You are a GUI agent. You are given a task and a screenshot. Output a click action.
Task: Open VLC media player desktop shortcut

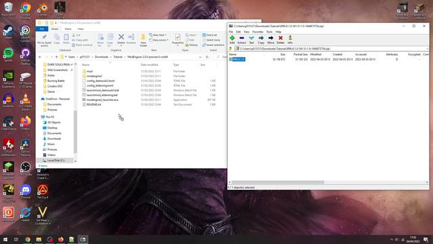(x=26, y=102)
